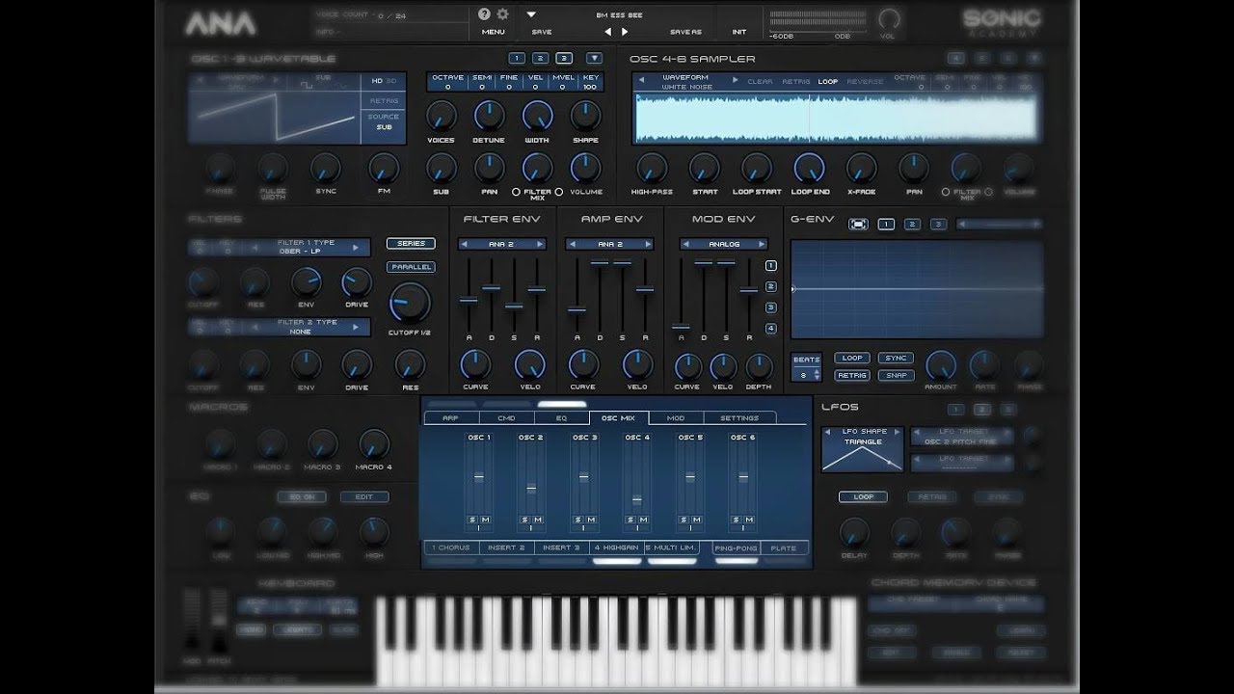Click the WIDTH knob

pyautogui.click(x=537, y=117)
